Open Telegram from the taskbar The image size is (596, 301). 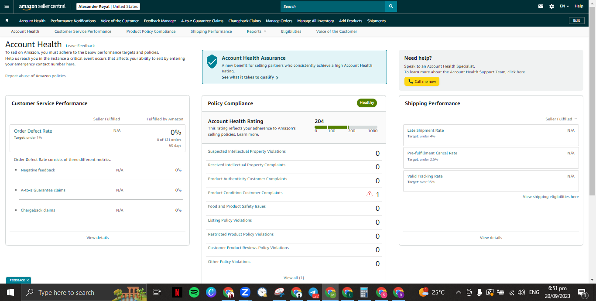pyautogui.click(x=313, y=292)
